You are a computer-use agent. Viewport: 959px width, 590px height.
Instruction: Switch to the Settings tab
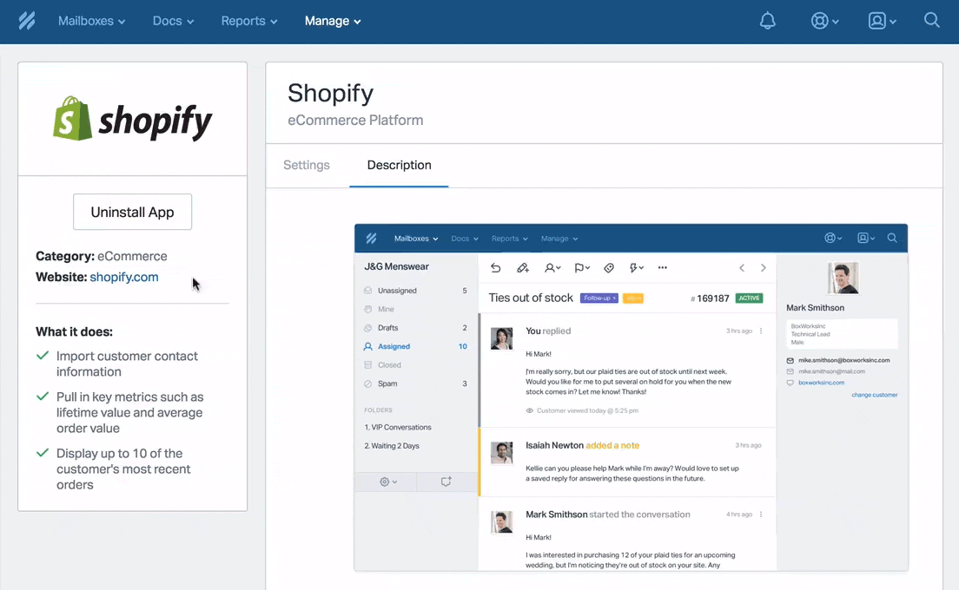307,165
